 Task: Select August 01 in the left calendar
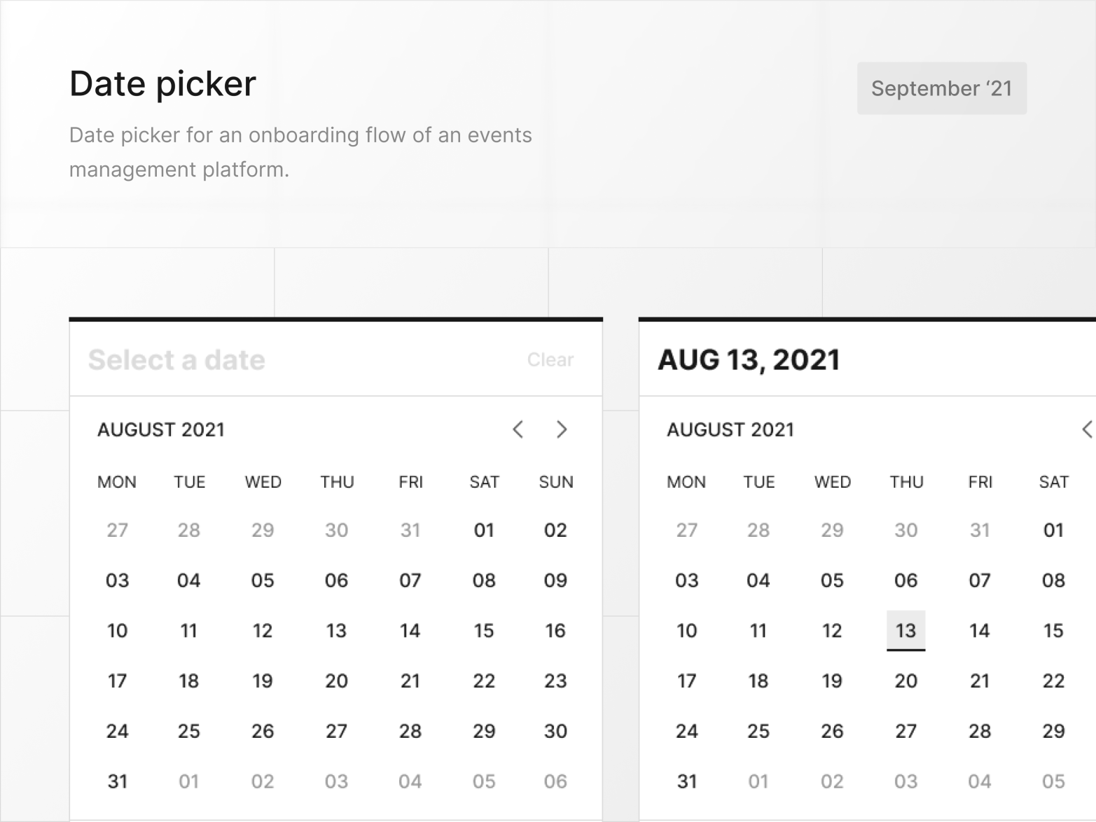tap(483, 530)
